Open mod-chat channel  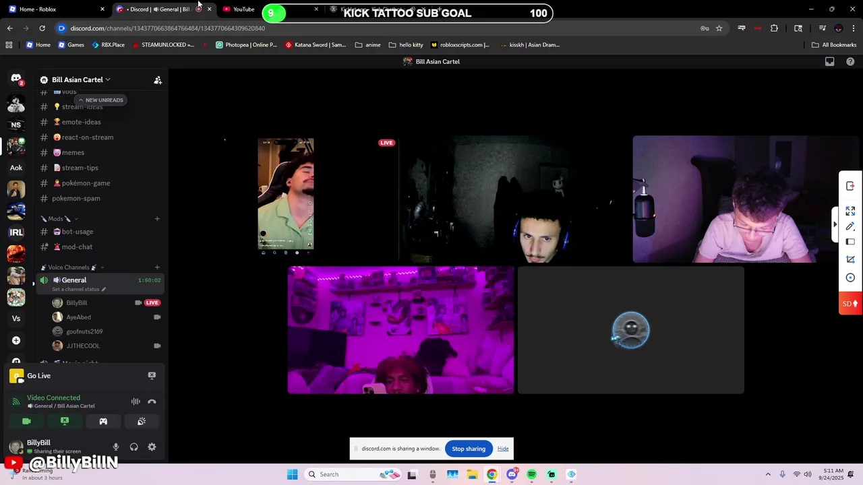tap(100, 247)
